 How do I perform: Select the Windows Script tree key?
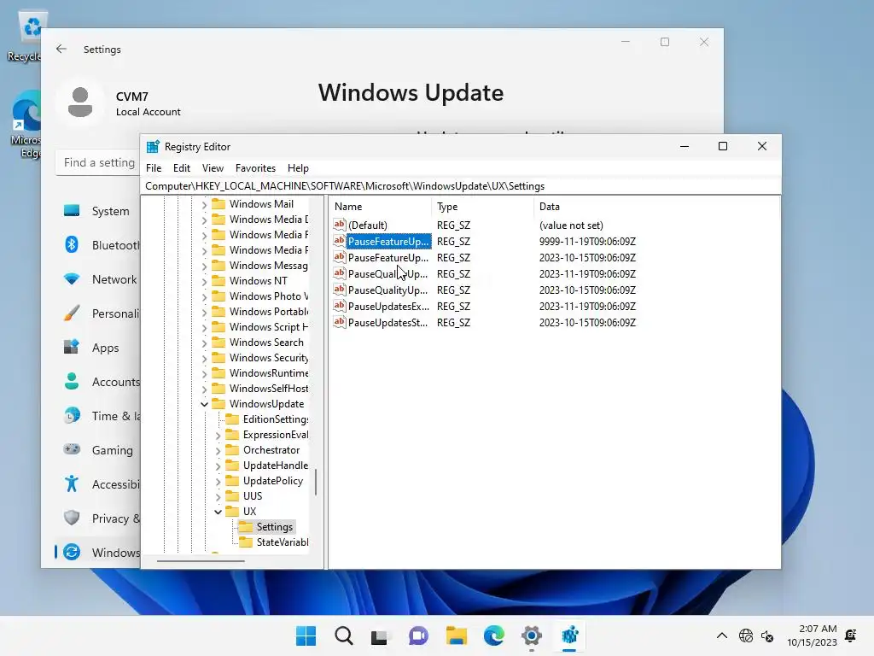tap(268, 327)
